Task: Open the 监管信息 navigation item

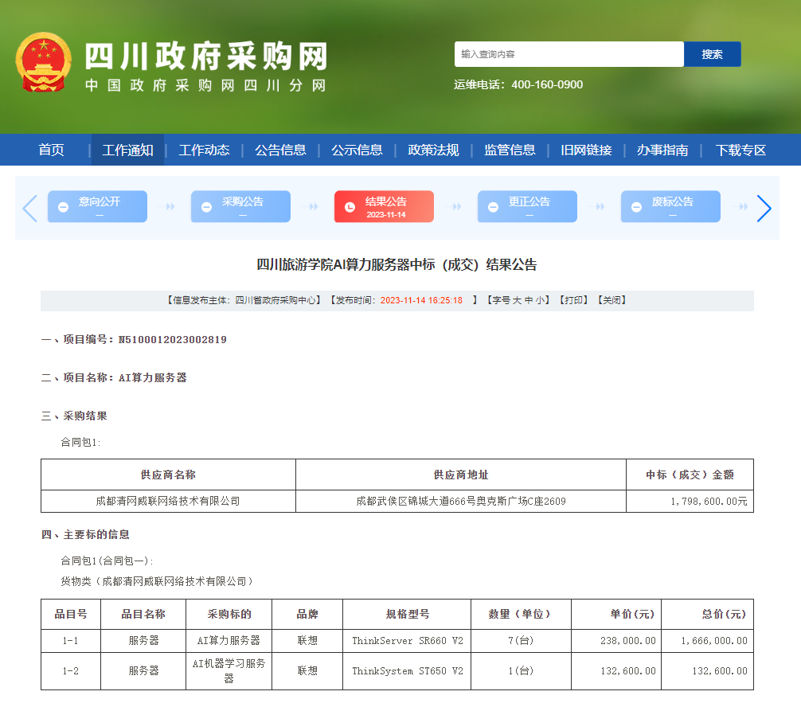Action: 510,150
